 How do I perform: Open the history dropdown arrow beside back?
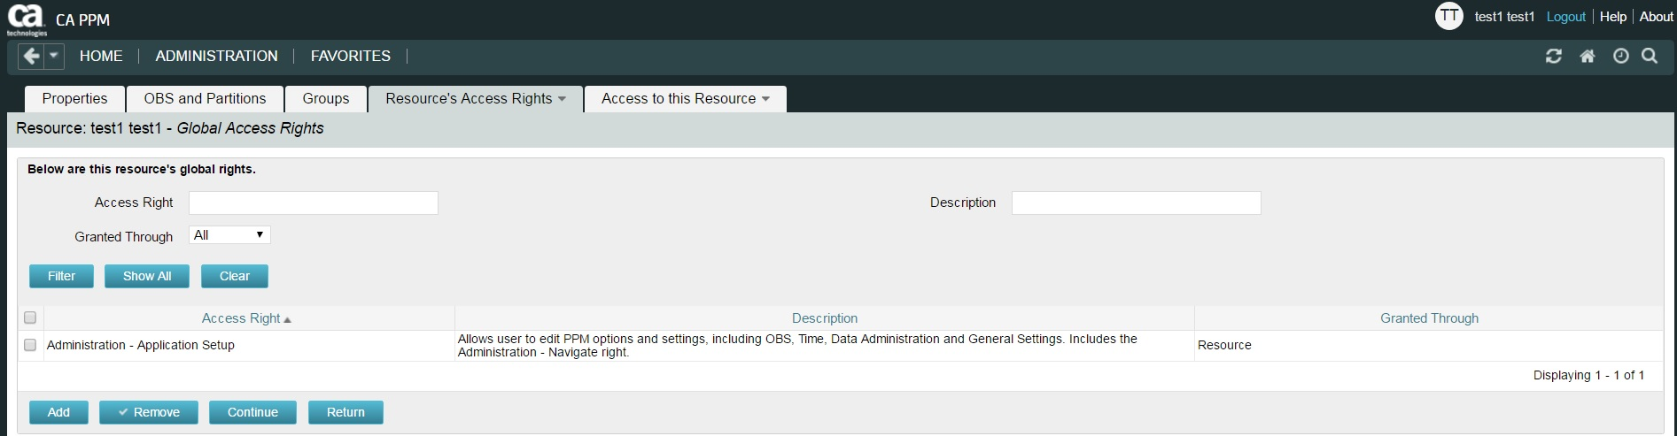pos(54,57)
